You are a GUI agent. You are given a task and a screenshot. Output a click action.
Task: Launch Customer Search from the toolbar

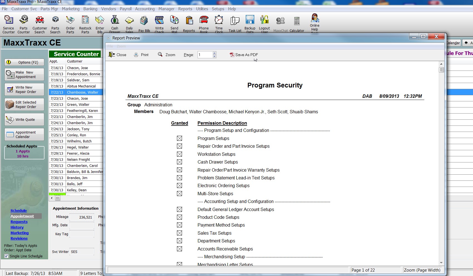[40, 24]
